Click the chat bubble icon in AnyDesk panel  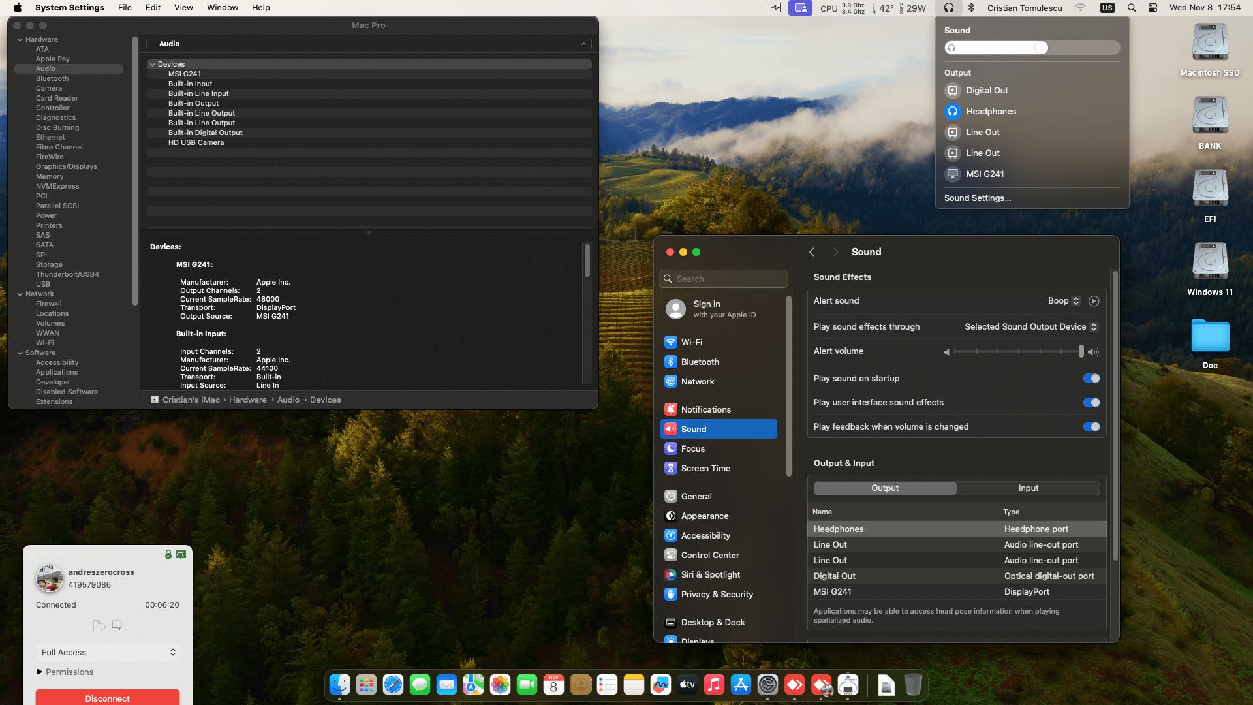pyautogui.click(x=117, y=625)
